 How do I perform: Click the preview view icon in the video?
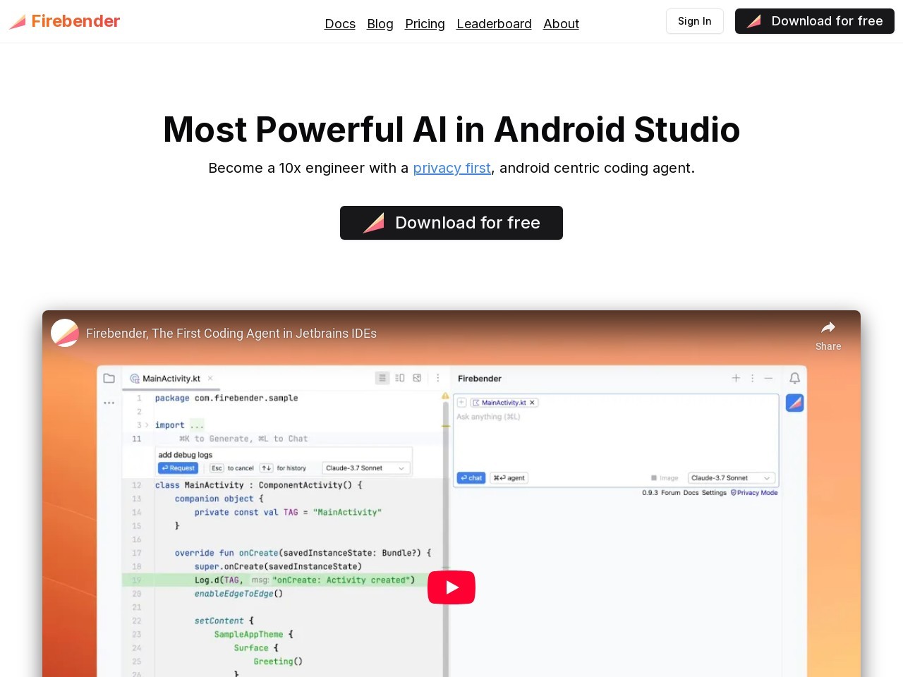(417, 378)
